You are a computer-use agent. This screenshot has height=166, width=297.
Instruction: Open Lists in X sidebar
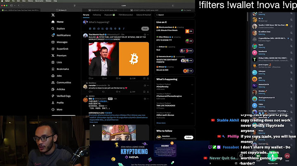pos(57,62)
